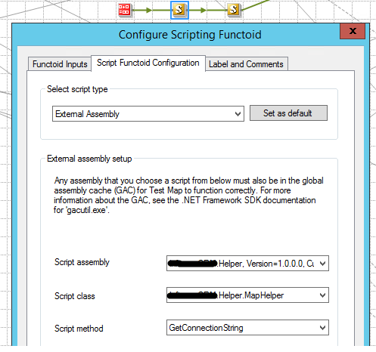The image size is (376, 352).
Task: Click the red table looping functoid on the map
Action: pyautogui.click(x=124, y=10)
